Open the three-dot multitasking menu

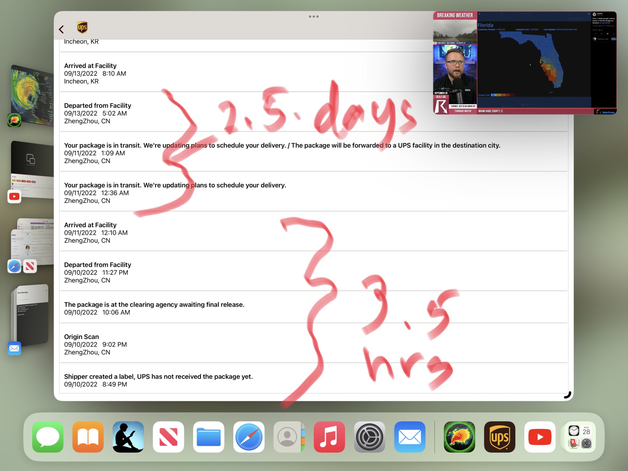point(314,16)
